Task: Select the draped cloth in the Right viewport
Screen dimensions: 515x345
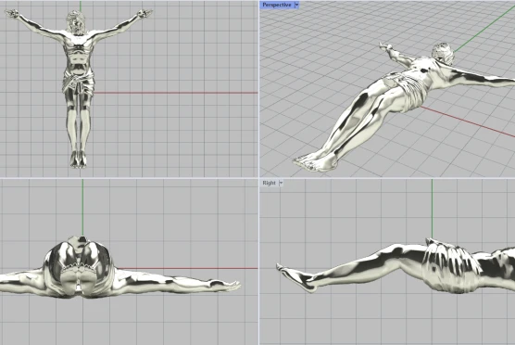Action: (450, 266)
